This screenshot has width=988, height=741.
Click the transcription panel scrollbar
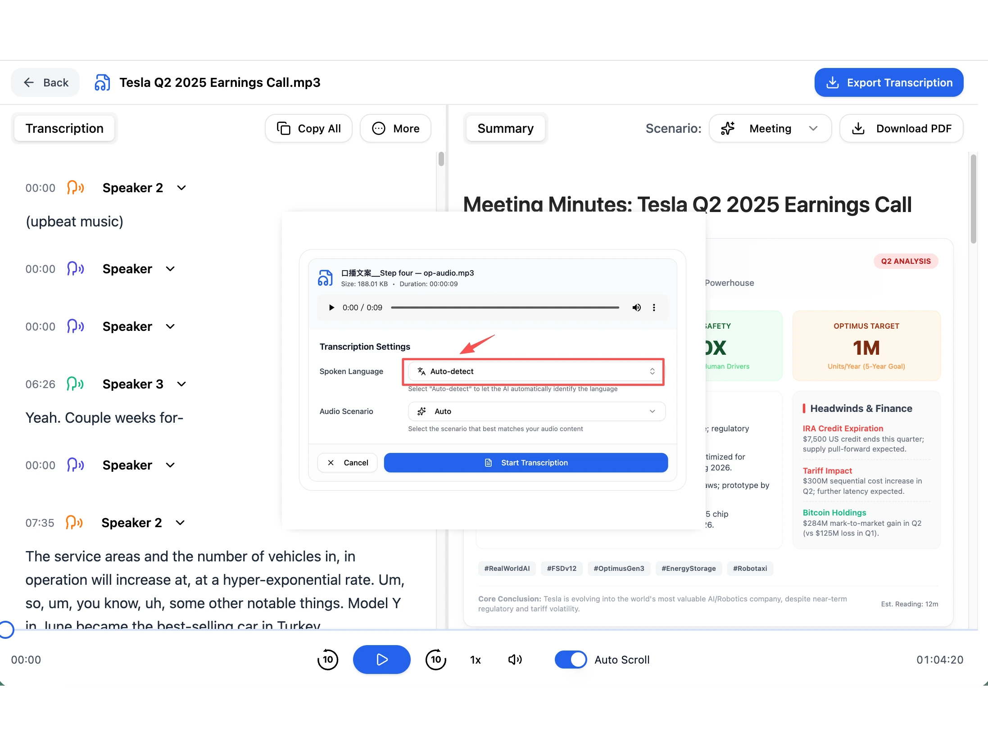[x=441, y=159]
